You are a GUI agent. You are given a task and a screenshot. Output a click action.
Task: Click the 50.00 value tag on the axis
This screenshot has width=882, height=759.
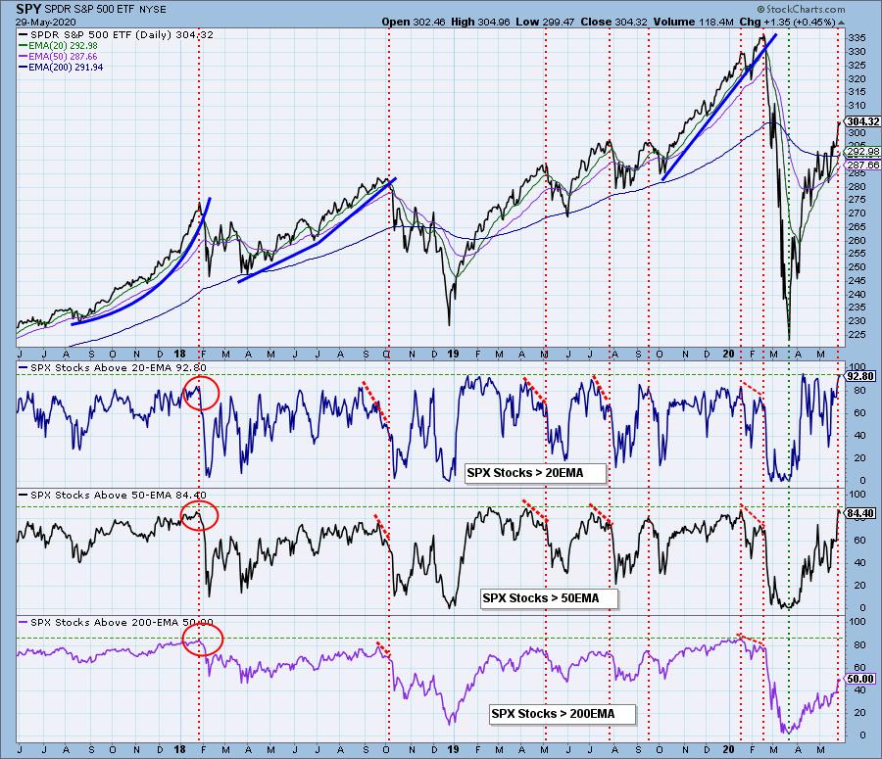[861, 679]
